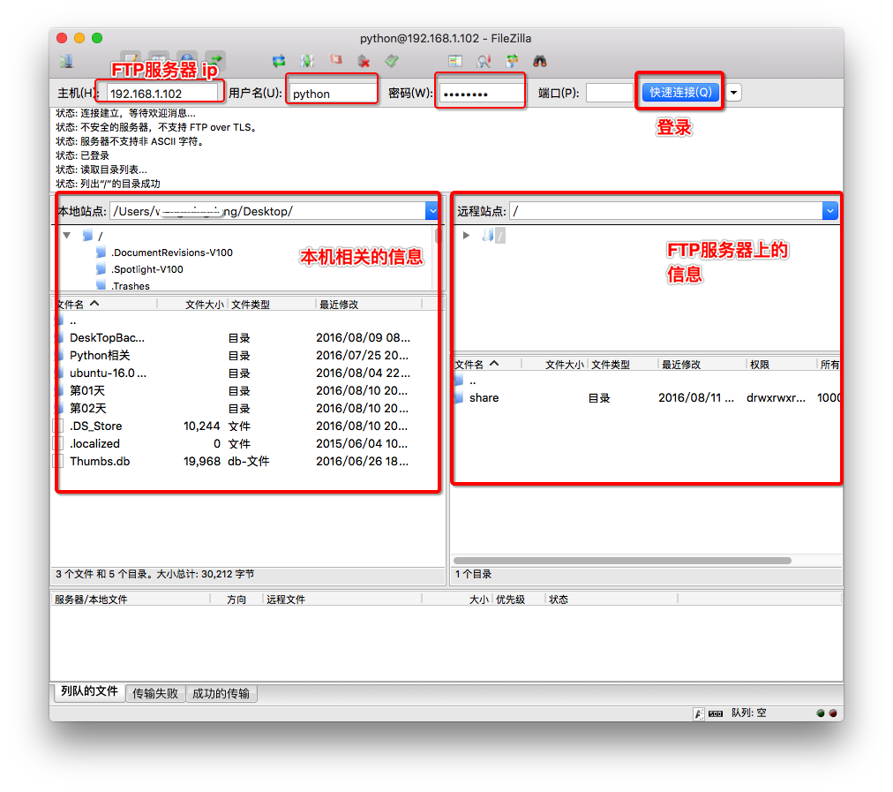Click the remote pane horizontal scrollbar

(x=621, y=560)
